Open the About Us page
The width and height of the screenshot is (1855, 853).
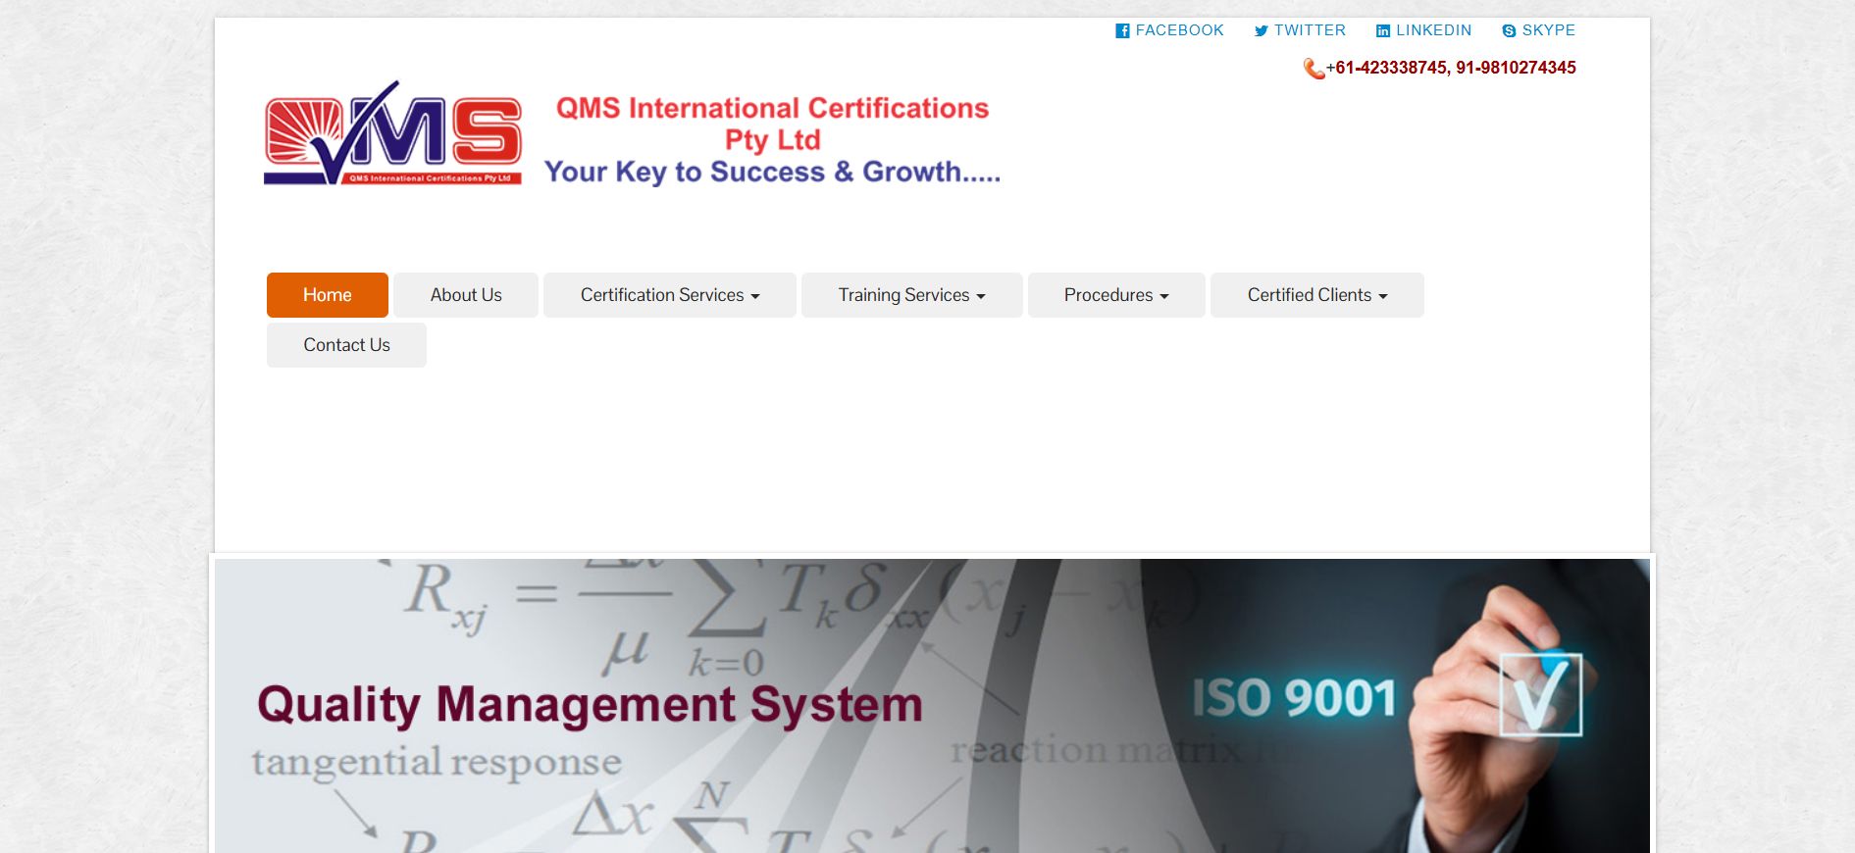point(466,295)
